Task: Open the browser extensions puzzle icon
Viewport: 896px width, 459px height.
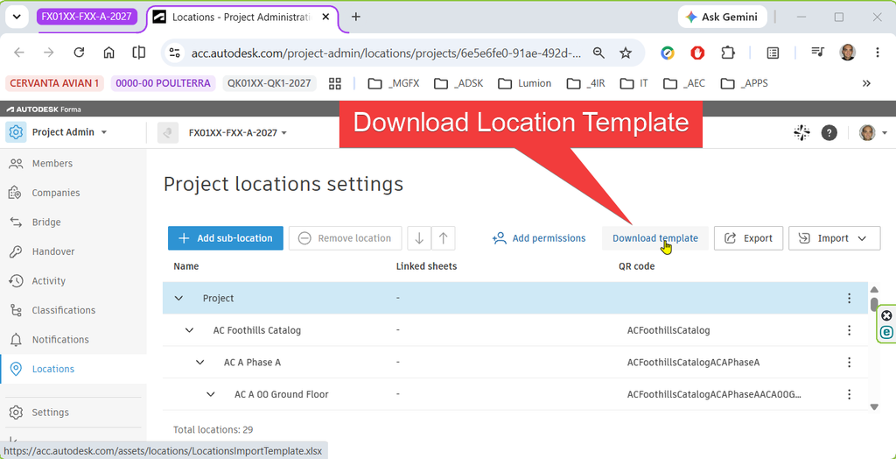Action: coord(727,53)
